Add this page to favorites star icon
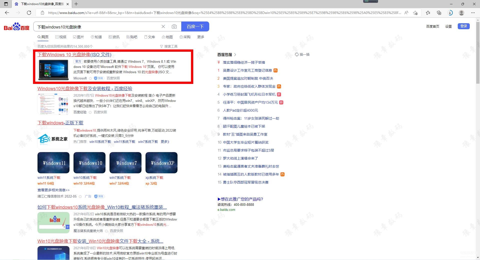 point(415,13)
